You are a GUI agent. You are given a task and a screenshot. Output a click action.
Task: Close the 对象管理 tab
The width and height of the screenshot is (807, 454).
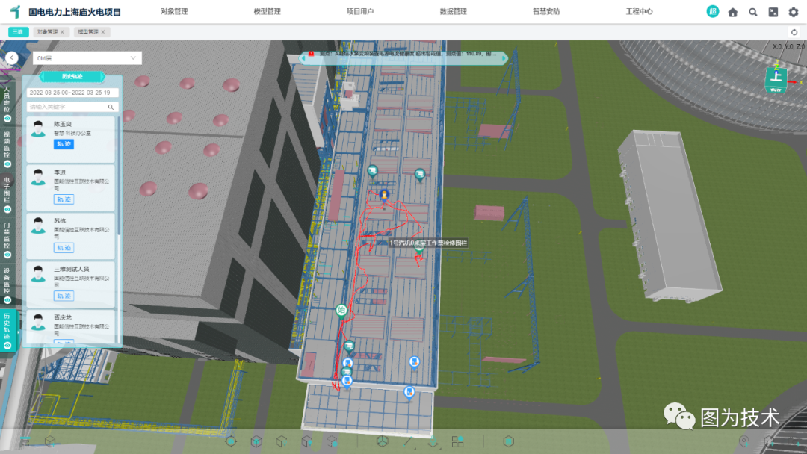coord(63,32)
